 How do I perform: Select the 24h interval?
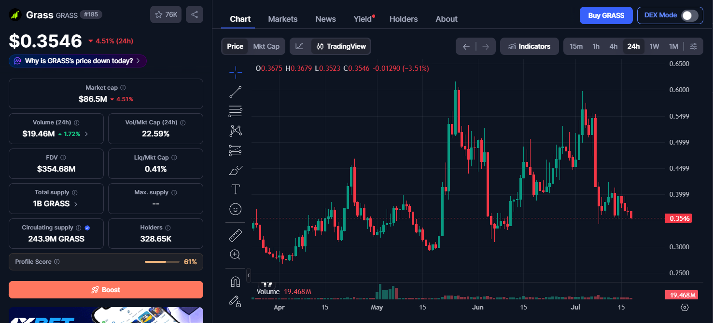pos(633,46)
